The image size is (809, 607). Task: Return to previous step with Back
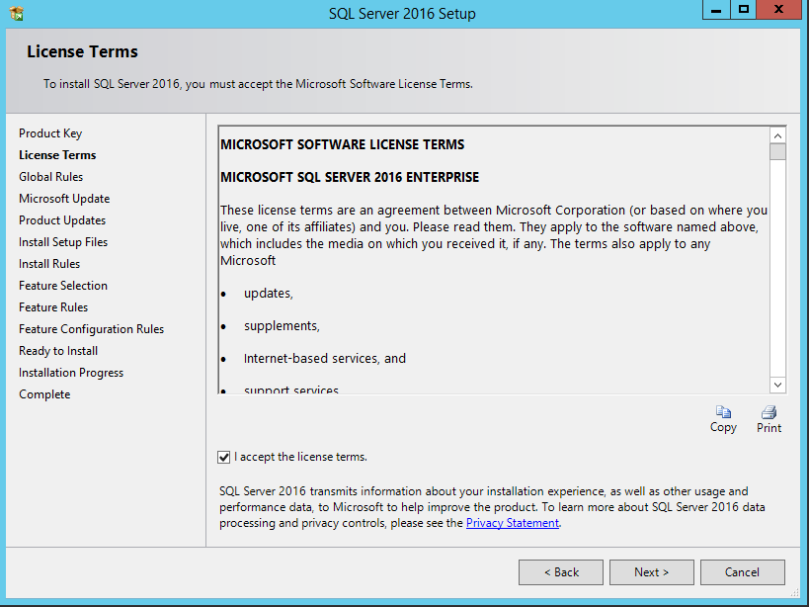point(561,572)
